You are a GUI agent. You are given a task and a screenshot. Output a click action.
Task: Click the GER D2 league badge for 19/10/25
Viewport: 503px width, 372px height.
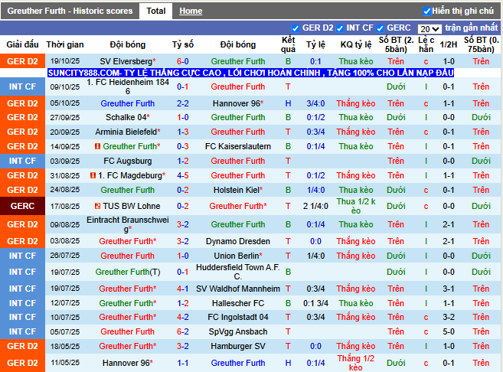(x=22, y=60)
